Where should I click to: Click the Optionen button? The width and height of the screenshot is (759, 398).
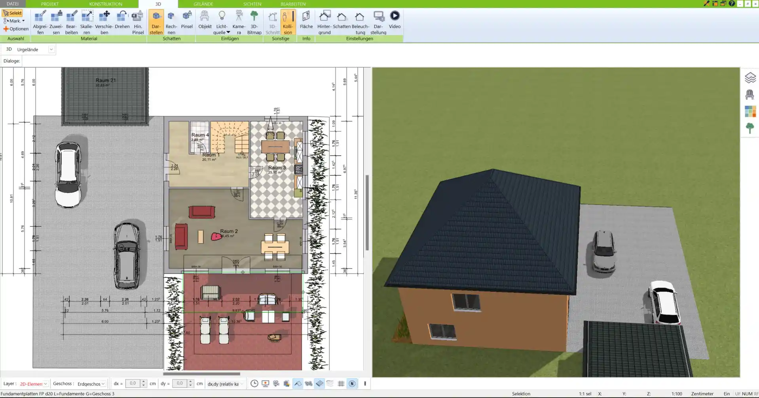(16, 29)
